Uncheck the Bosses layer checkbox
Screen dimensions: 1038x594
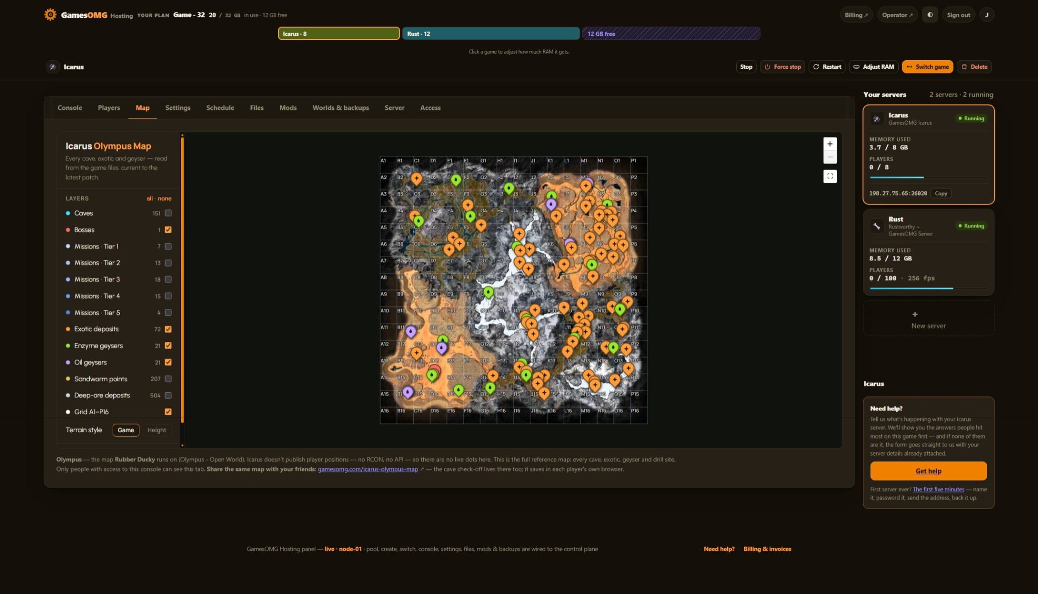(x=168, y=230)
